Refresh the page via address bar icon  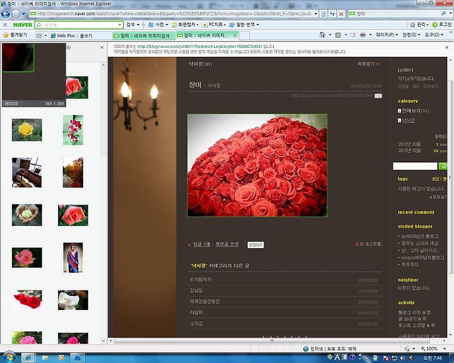(x=332, y=14)
